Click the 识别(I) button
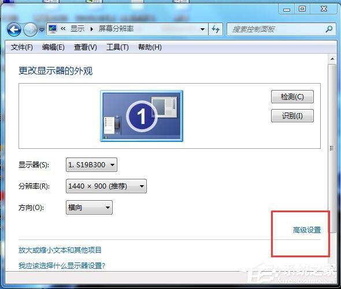 (x=292, y=116)
